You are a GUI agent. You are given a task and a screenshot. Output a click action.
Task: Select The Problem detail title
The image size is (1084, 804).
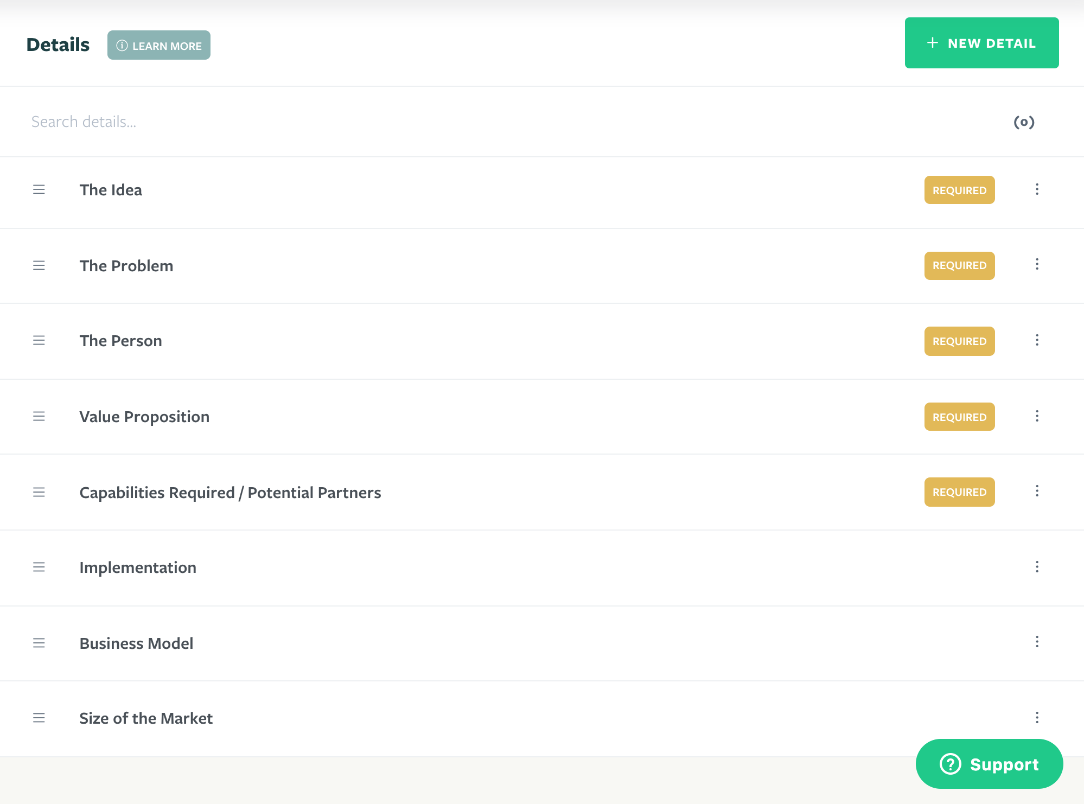[x=126, y=266]
